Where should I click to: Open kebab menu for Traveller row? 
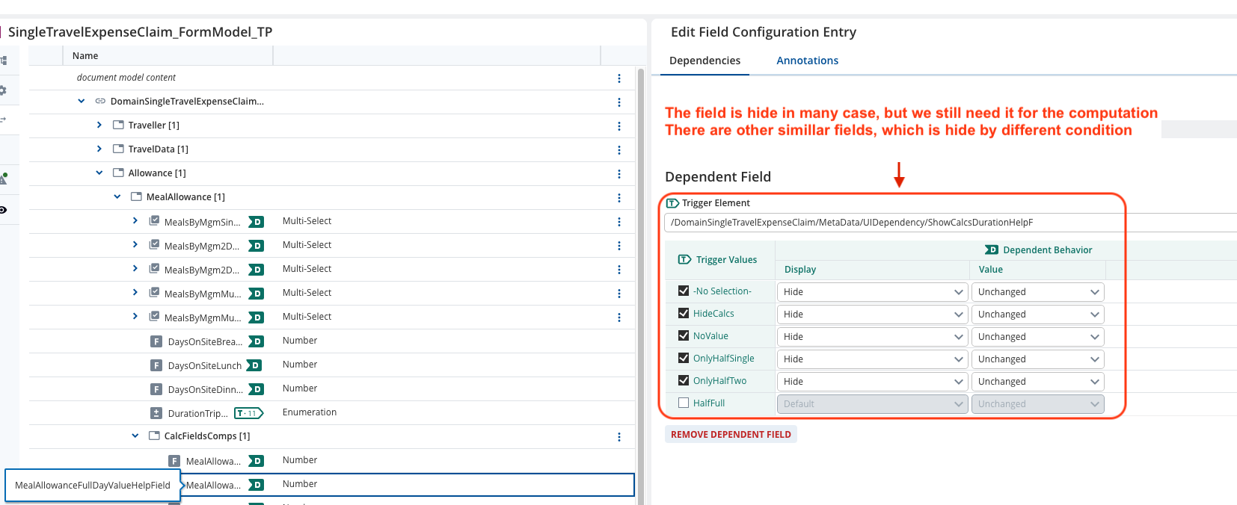pos(618,126)
